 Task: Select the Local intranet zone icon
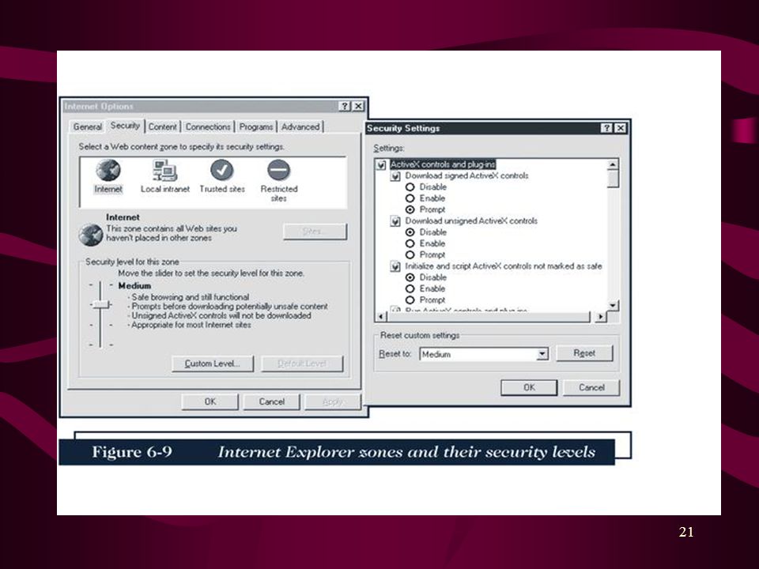tap(164, 171)
